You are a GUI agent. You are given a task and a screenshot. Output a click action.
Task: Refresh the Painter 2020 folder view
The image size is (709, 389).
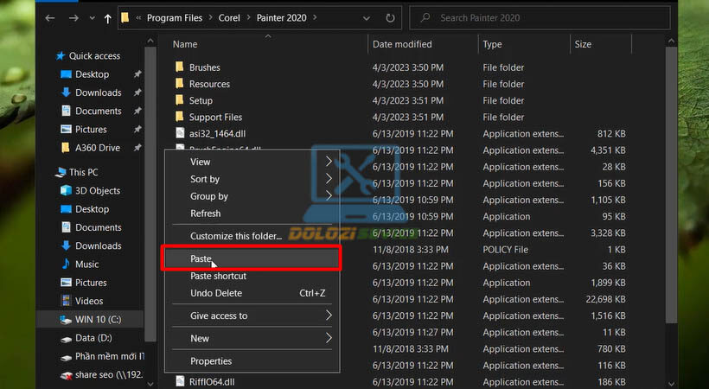click(x=390, y=18)
